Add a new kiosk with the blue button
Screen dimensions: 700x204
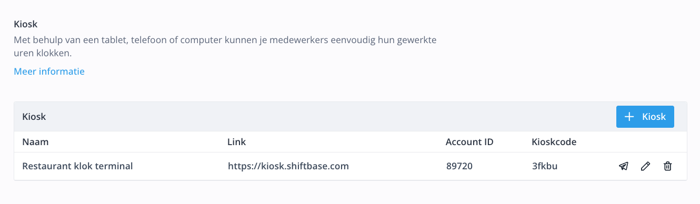click(645, 117)
